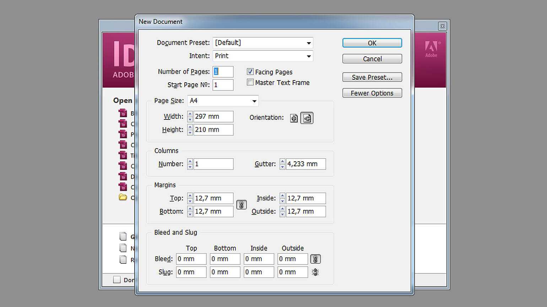
Task: Expand the Intent dropdown
Action: tap(308, 56)
